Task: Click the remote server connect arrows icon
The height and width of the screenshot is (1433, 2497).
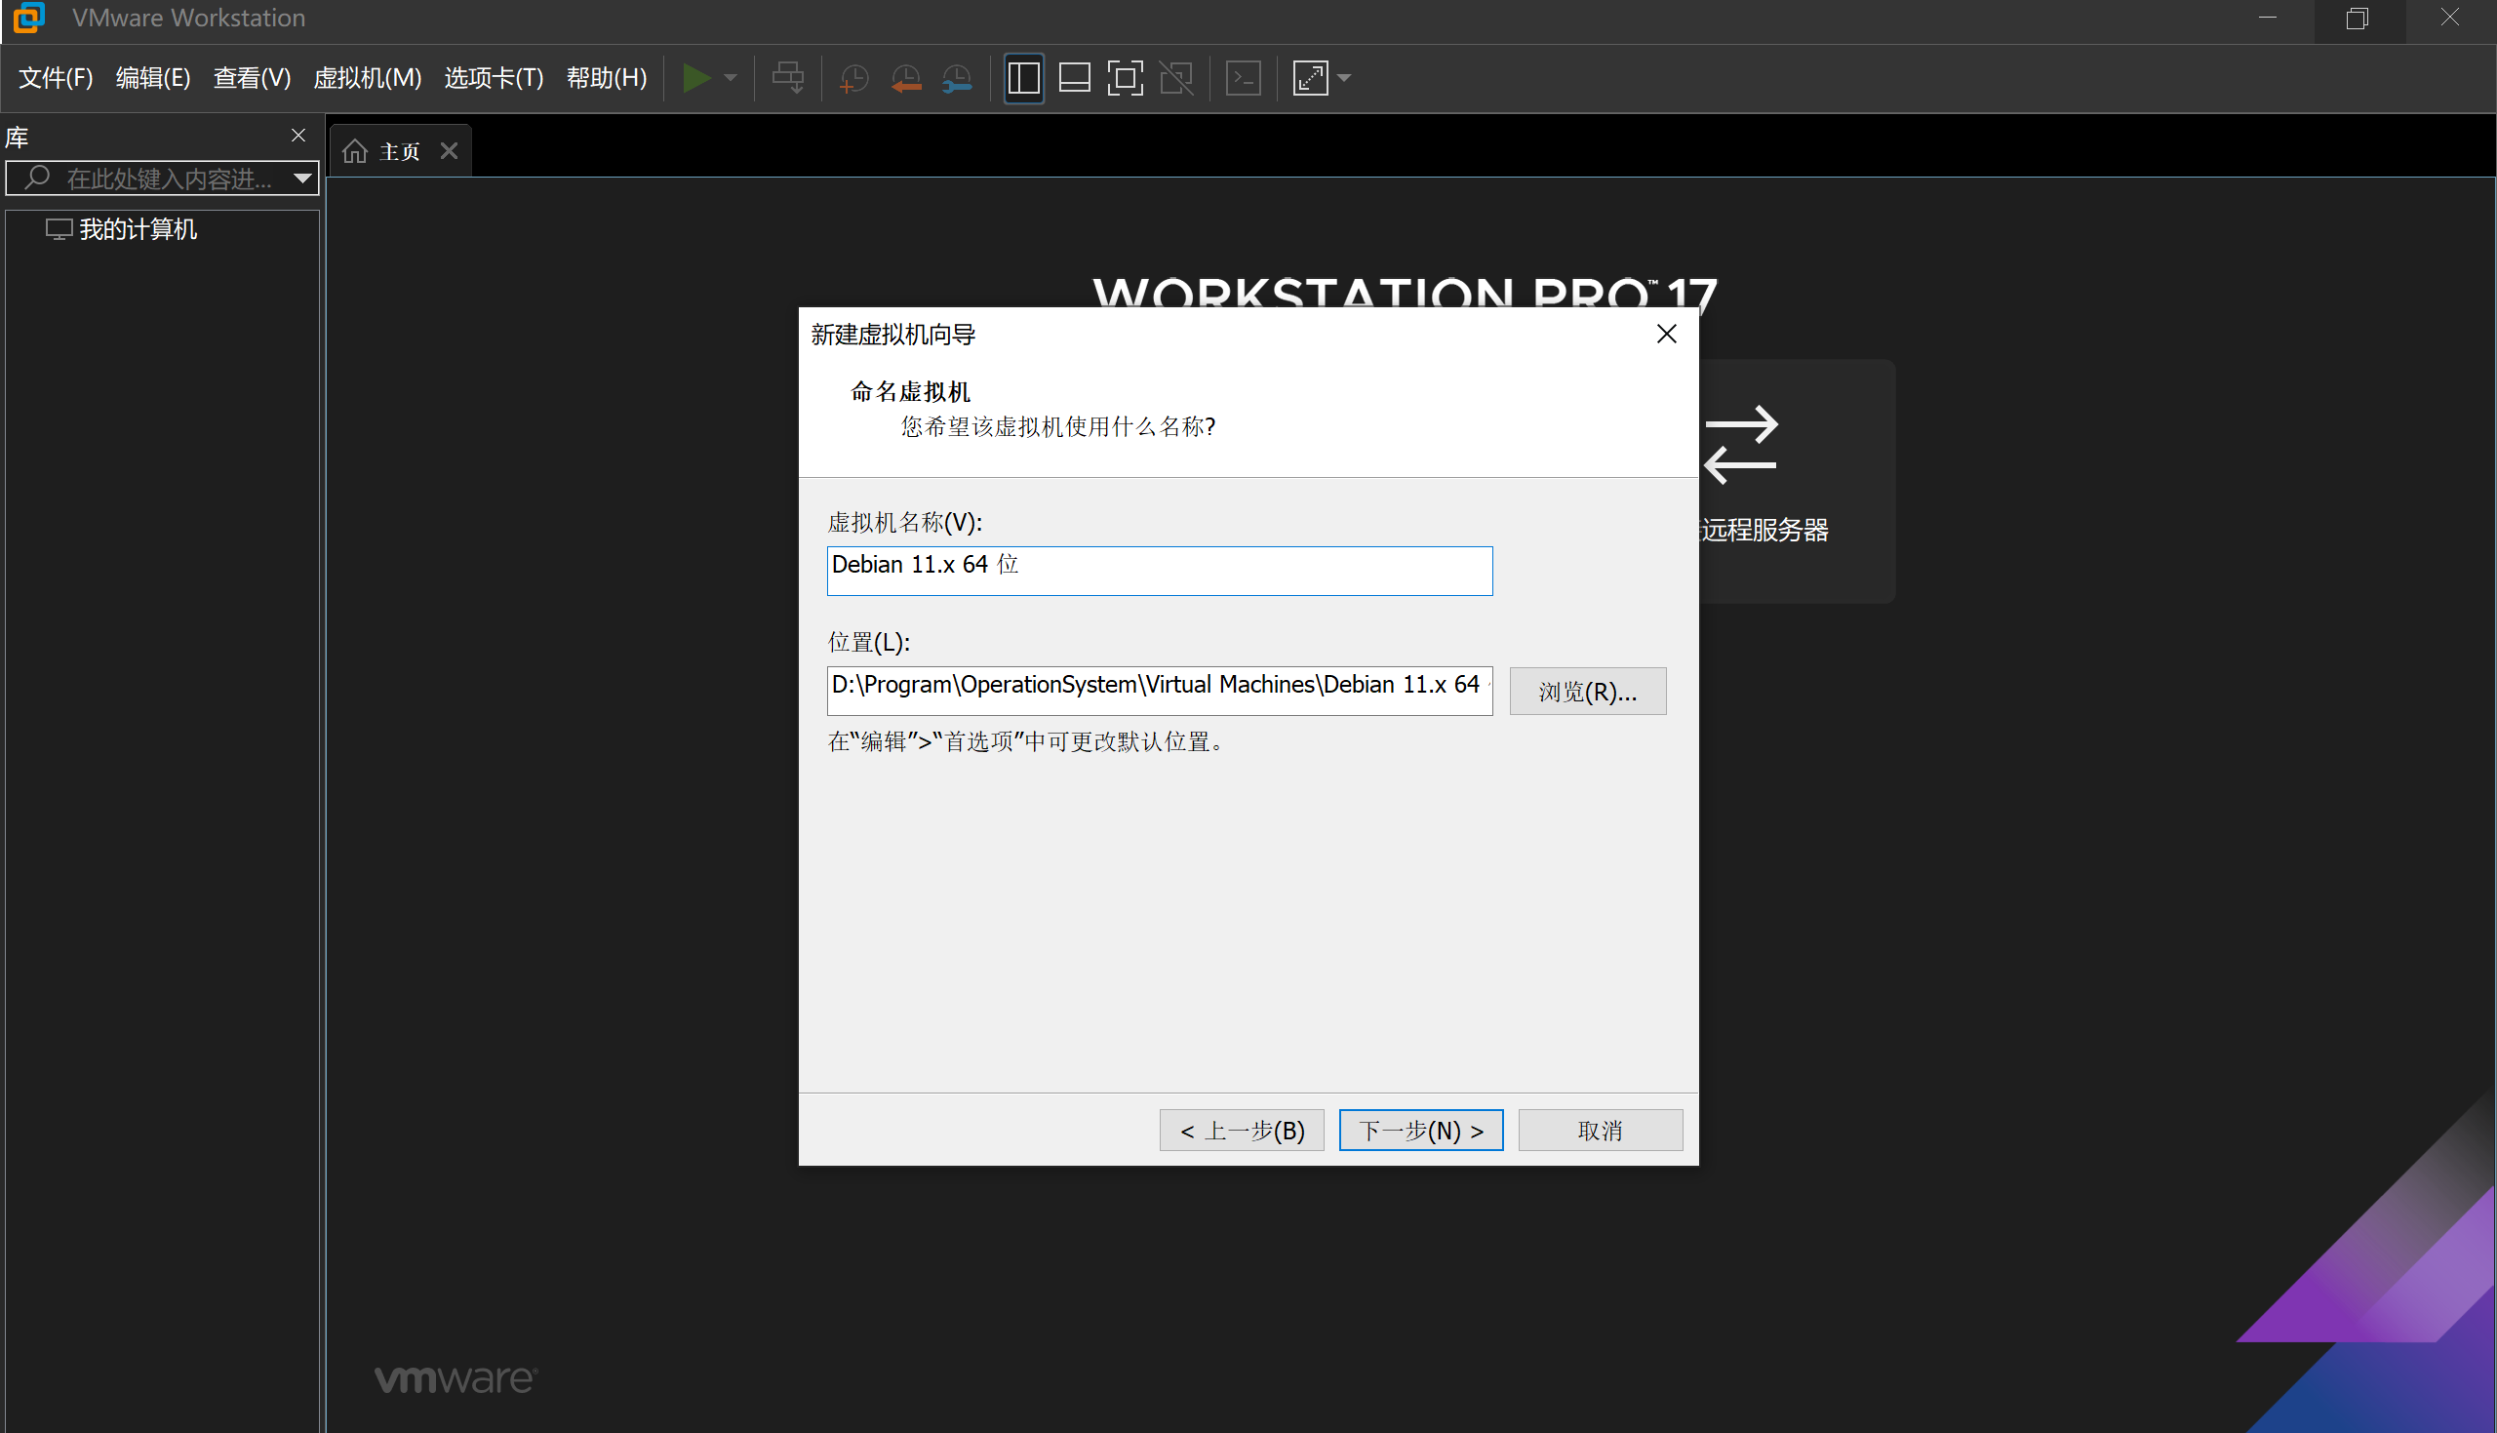Action: pos(1740,445)
